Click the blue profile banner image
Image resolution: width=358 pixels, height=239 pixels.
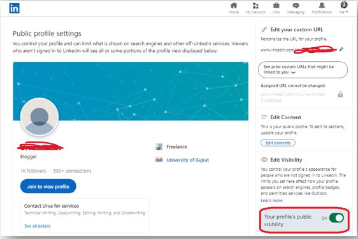131,91
